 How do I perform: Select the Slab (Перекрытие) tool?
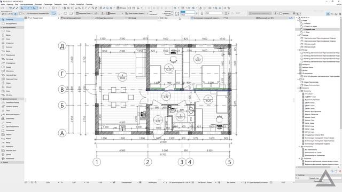pos(12,55)
